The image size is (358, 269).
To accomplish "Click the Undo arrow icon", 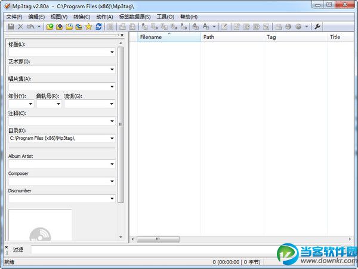I will click(30, 27).
